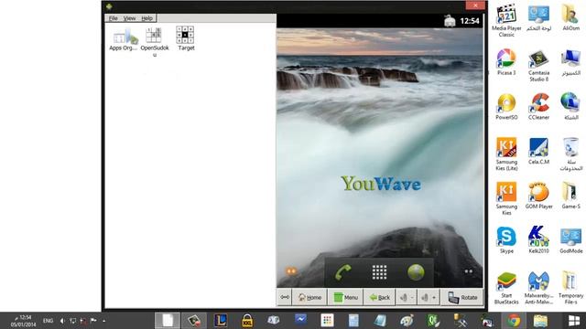
Task: Click the double-arrow resize toggle button
Action: pos(285,297)
